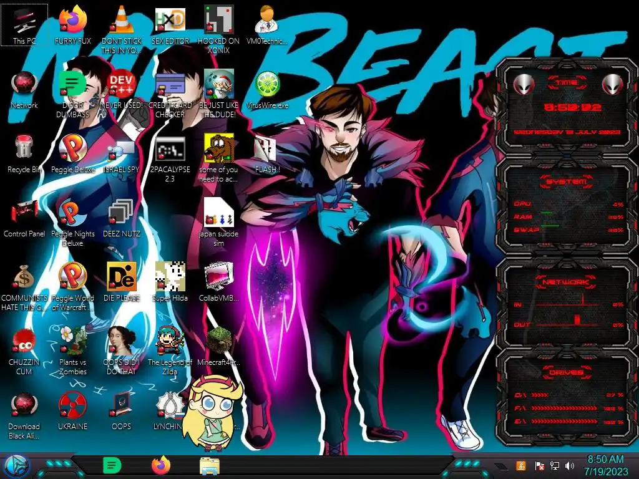Launch Peggle World of Warcraft
Screen dimensions: 639x479
pos(72,288)
